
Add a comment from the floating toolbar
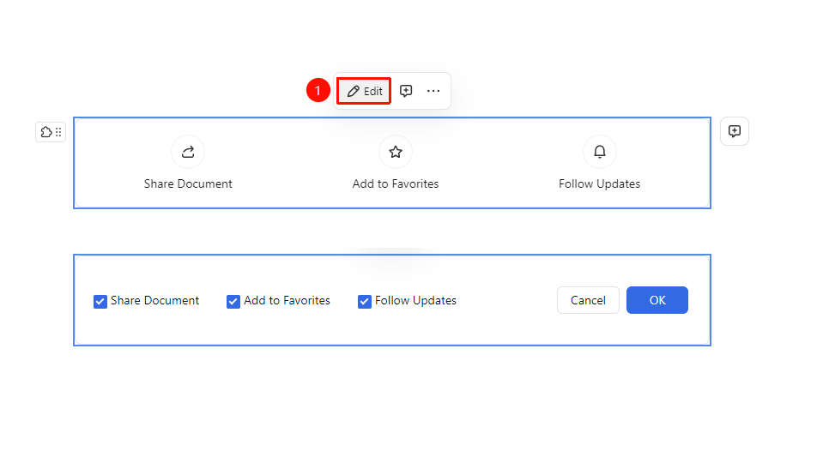(x=406, y=91)
